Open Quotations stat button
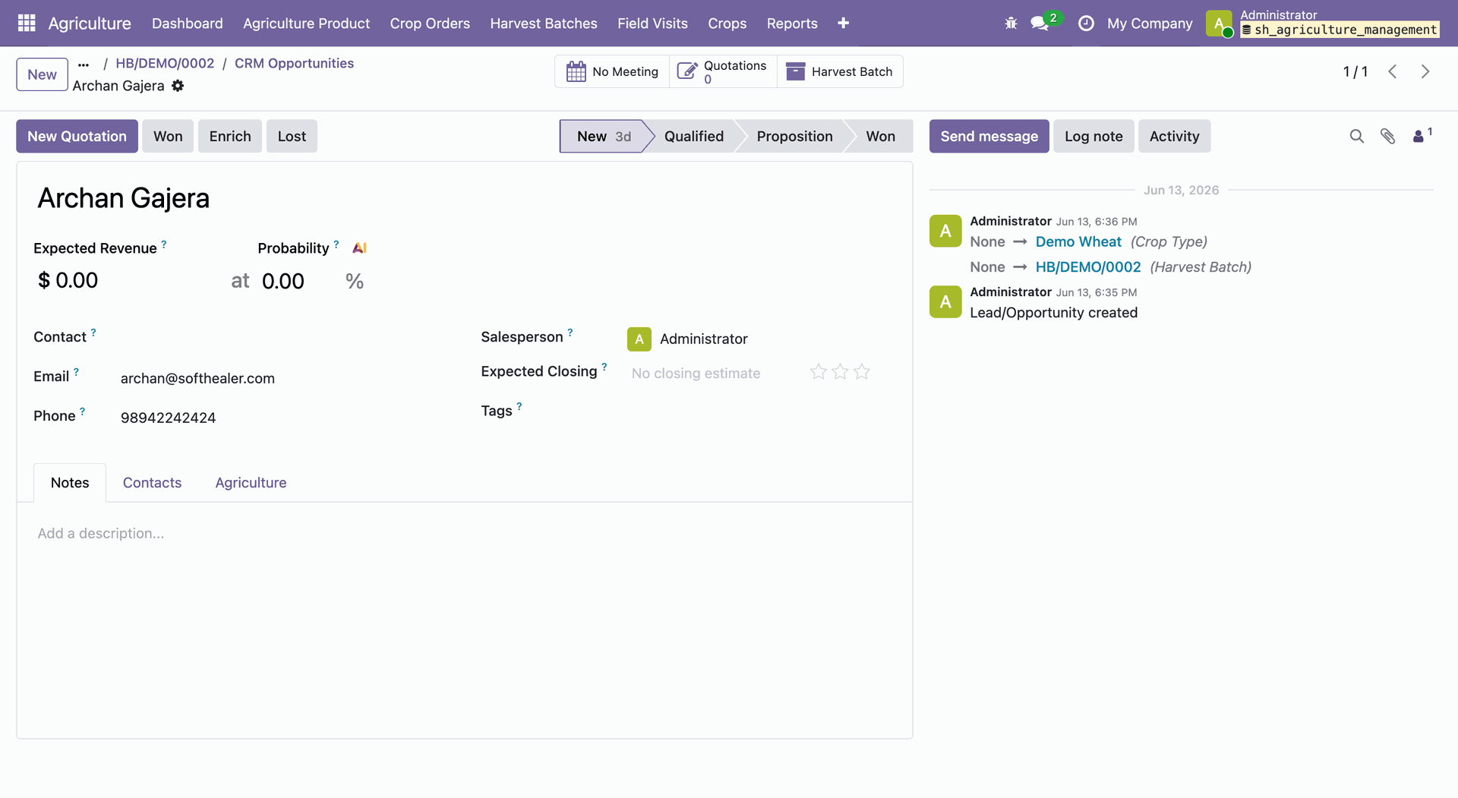Viewport: 1458px width, 798px height. (x=723, y=71)
